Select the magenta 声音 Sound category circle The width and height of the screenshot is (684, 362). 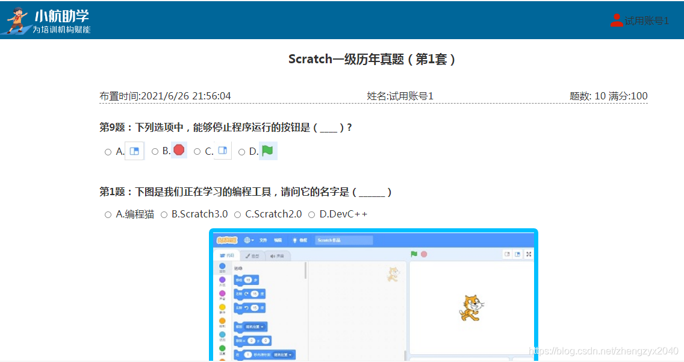[x=222, y=293]
